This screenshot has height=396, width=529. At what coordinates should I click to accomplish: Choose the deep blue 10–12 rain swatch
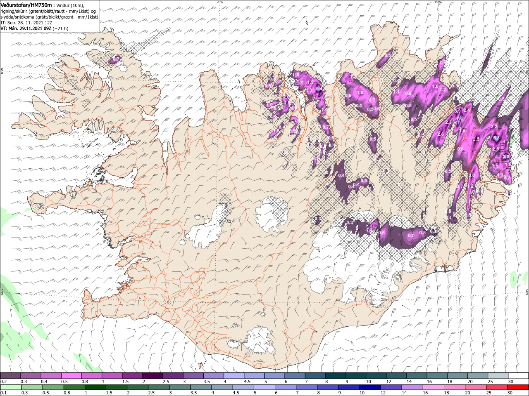369,387
